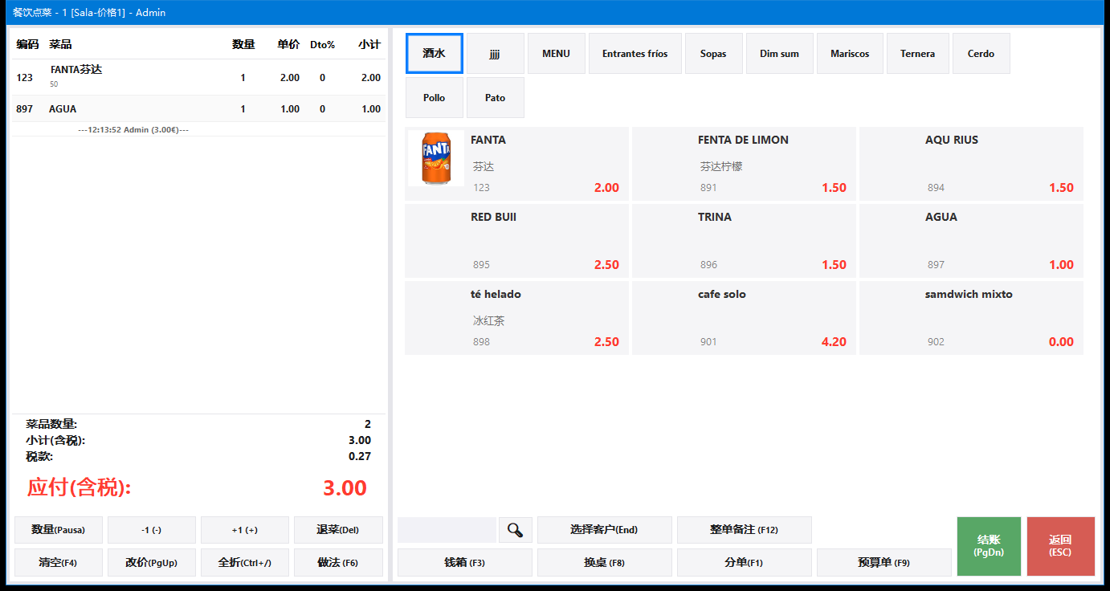Add RED BUII to the order
Viewport: 1110px width, 591px height.
516,241
